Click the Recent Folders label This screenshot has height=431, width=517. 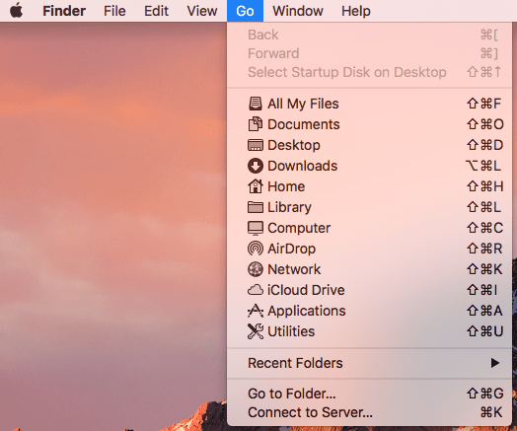295,363
